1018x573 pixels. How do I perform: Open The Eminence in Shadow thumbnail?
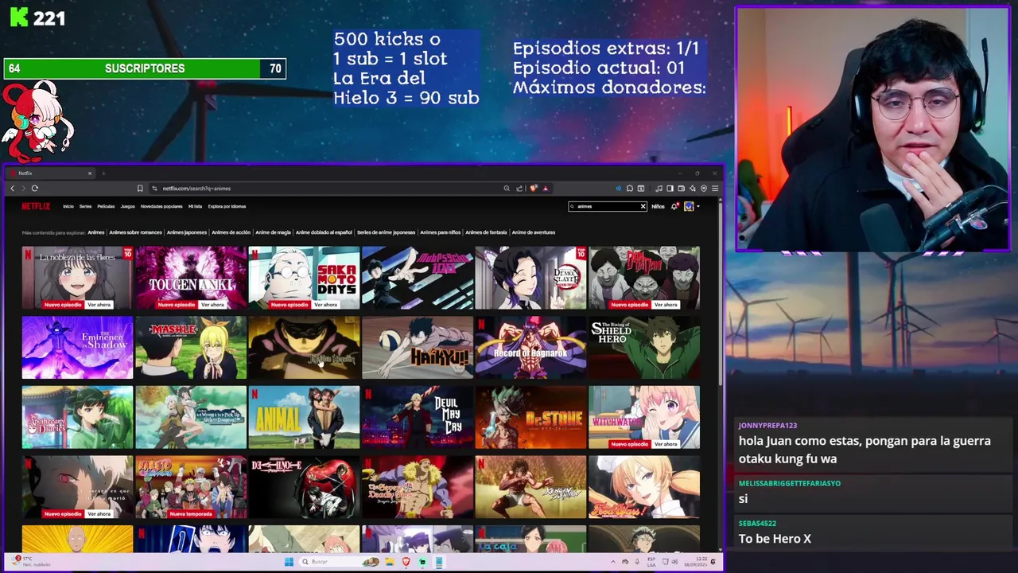click(x=77, y=348)
